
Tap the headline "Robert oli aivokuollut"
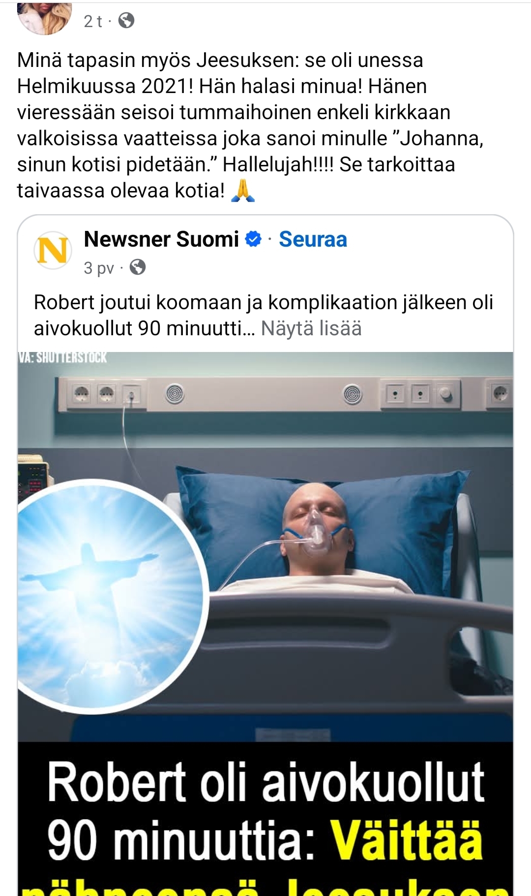[x=266, y=782]
